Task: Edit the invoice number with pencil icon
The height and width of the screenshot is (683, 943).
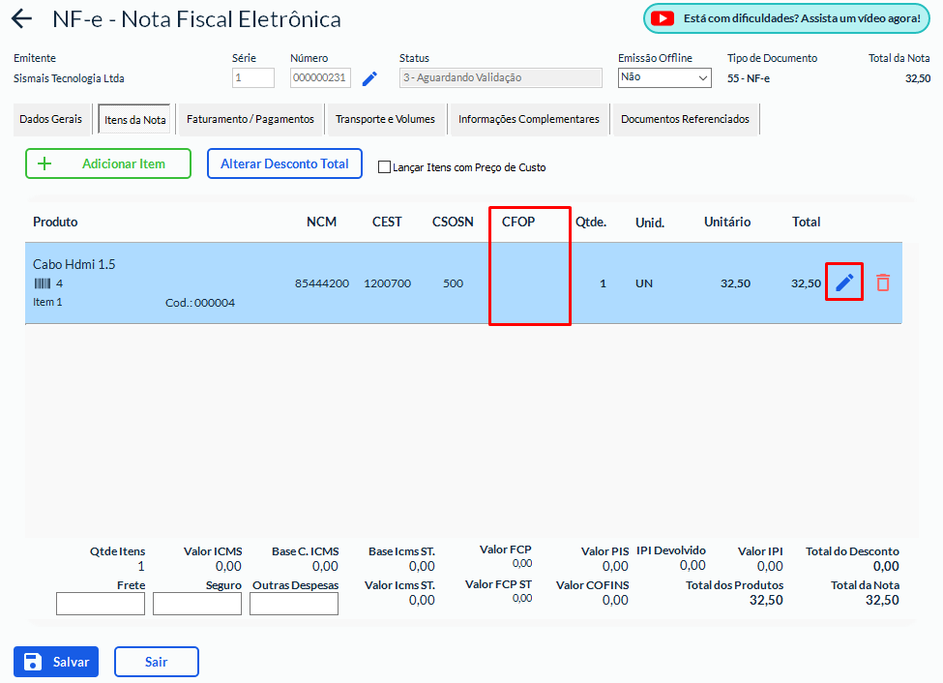Action: click(369, 78)
